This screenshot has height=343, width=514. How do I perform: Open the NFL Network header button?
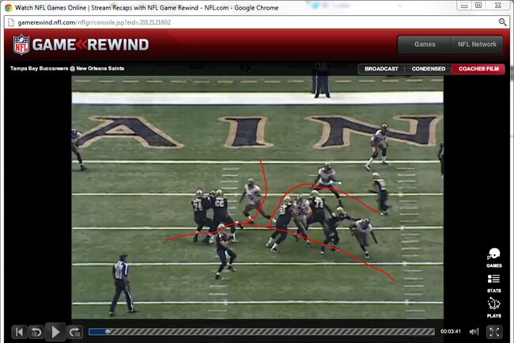(477, 44)
